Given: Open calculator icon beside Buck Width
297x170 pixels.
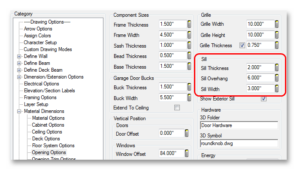Looking at the screenshot, I should [189, 97].
